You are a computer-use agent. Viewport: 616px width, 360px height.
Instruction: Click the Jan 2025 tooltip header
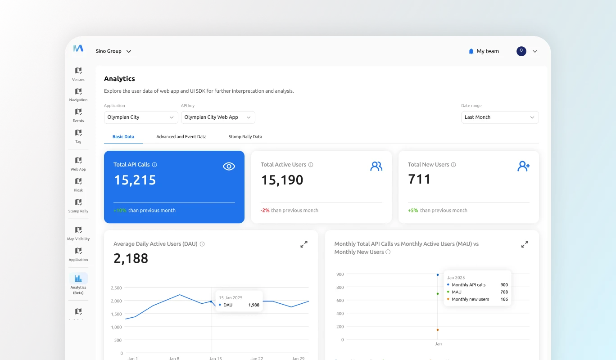point(456,278)
